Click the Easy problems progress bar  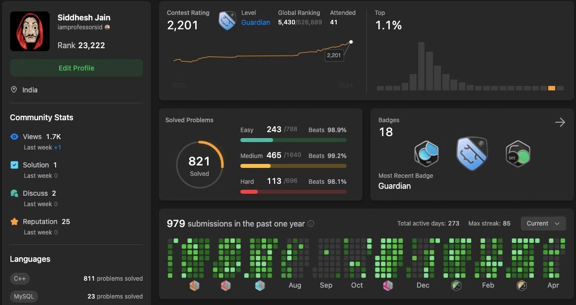tap(293, 140)
